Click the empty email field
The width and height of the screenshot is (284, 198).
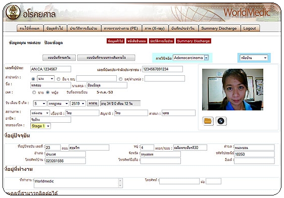click(254, 161)
